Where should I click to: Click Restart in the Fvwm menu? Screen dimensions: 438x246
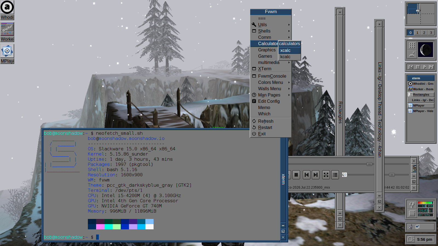[271, 128]
